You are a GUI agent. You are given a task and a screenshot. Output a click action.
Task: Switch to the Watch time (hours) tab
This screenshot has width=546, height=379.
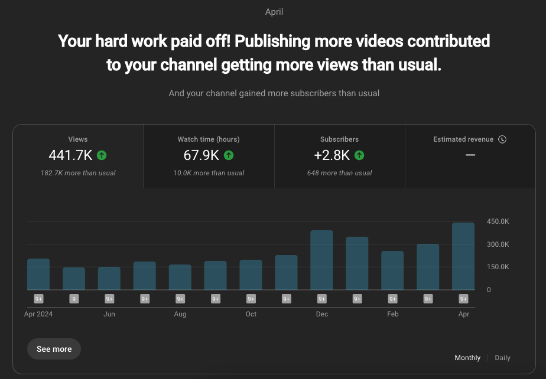(209, 156)
